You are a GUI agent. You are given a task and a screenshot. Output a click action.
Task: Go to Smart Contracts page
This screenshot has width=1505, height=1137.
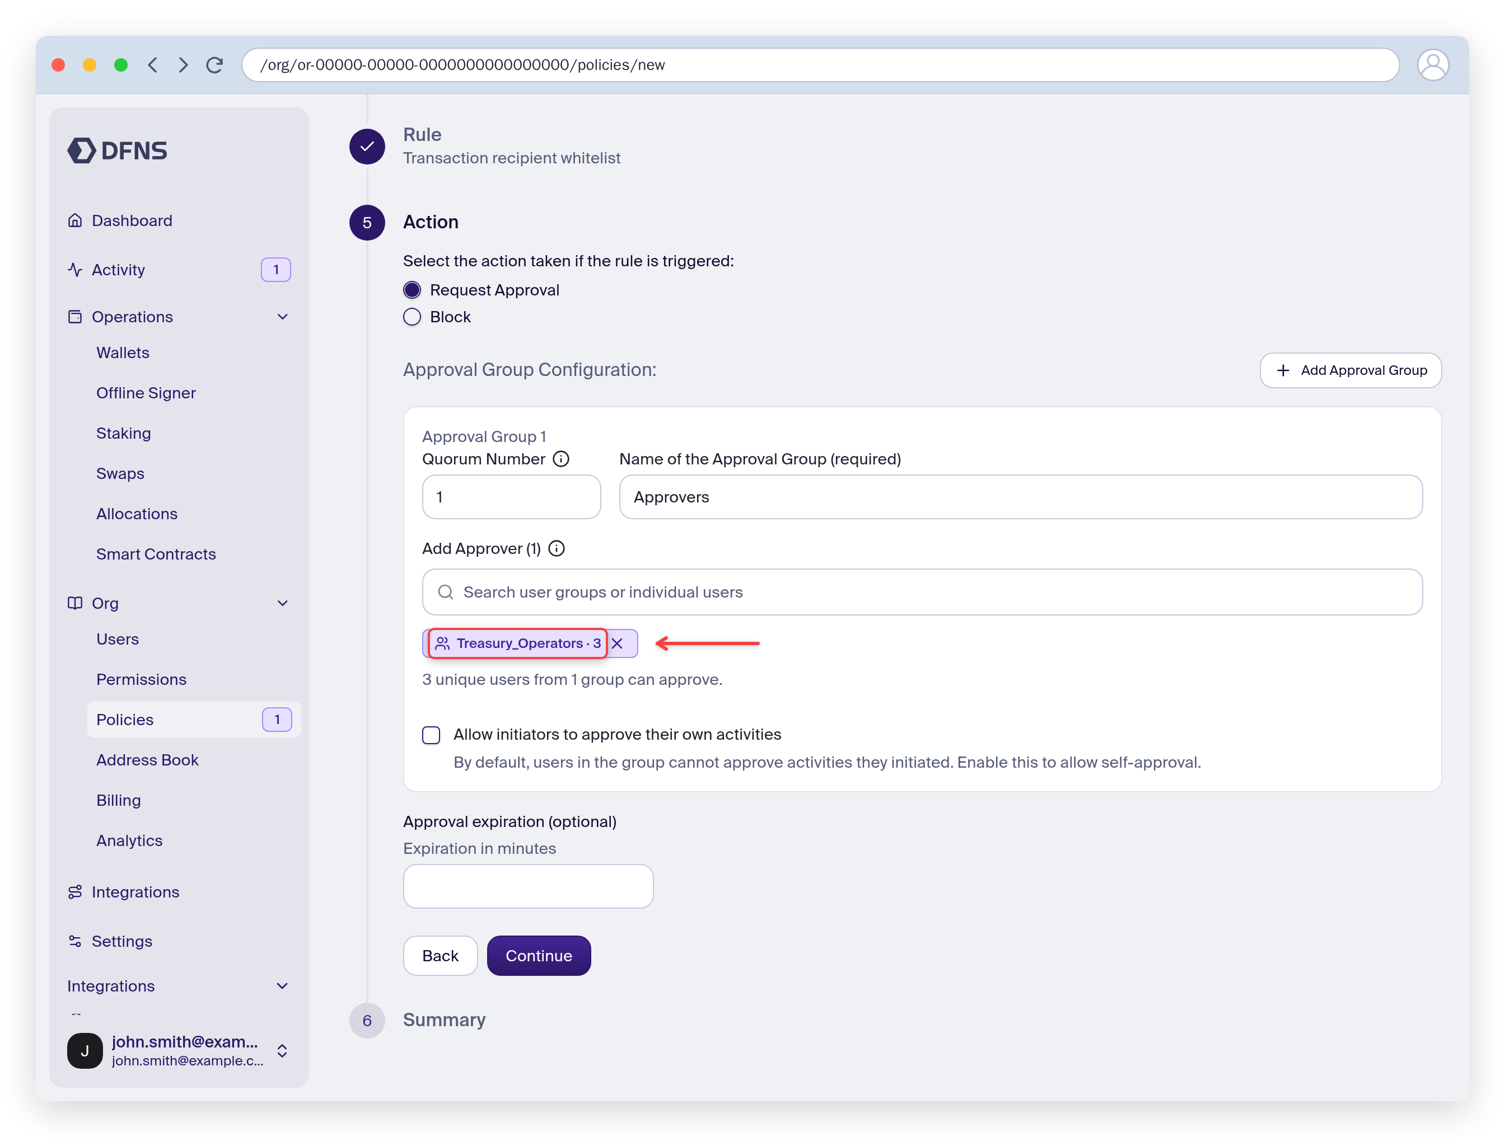pyautogui.click(x=156, y=554)
